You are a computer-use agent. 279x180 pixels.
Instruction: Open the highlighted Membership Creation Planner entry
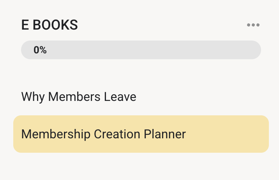103,134
